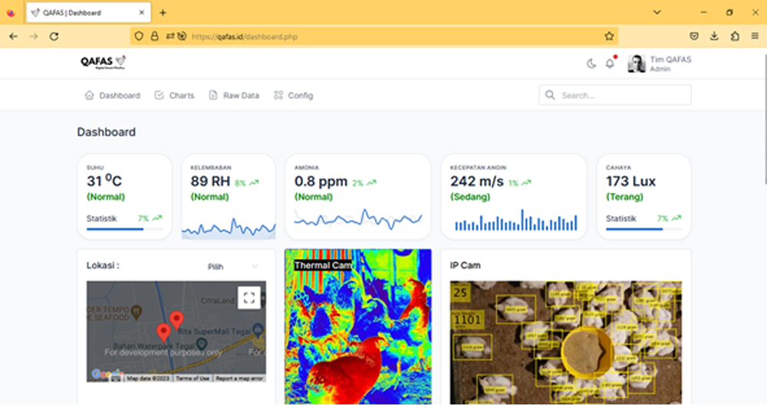The width and height of the screenshot is (767, 406).
Task: Click the QAFAS logo in the header
Action: pos(103,63)
